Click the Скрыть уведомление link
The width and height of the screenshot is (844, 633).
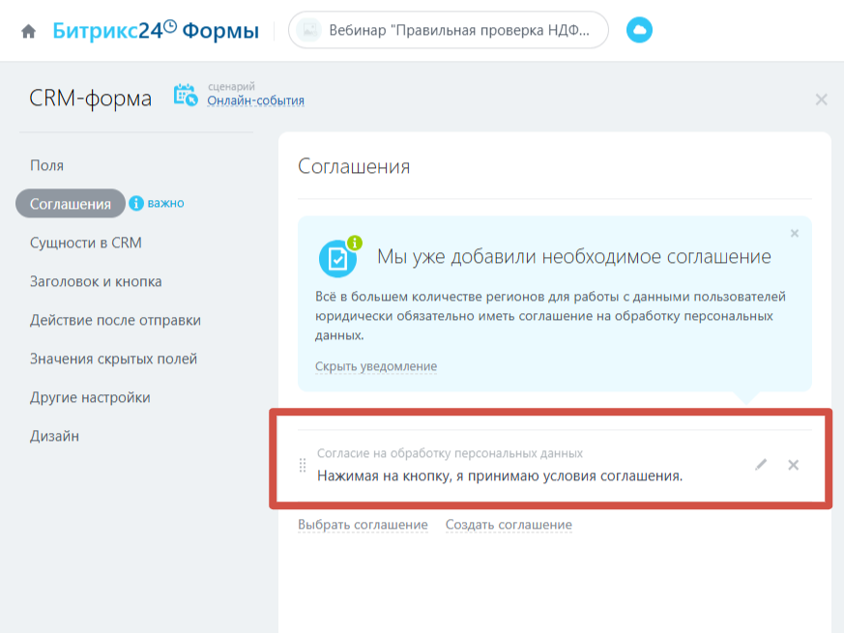[x=376, y=366]
